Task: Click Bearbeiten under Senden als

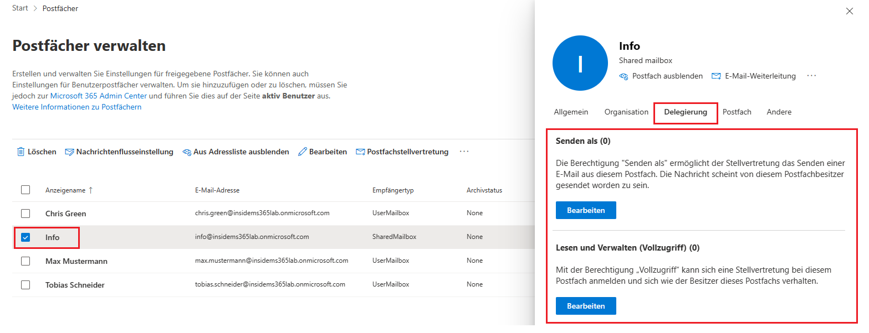Action: click(x=586, y=210)
